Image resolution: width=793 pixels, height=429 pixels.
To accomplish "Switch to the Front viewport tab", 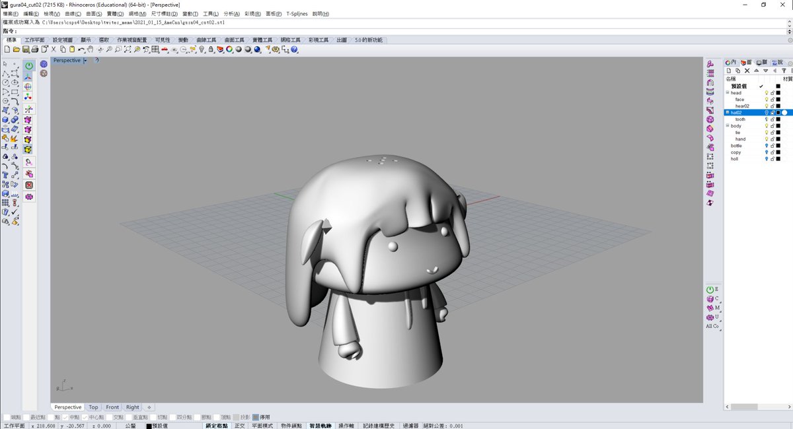I will (x=112, y=407).
